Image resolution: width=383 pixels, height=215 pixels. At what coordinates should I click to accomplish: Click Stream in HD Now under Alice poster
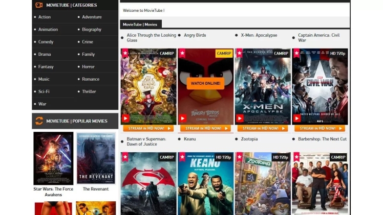coord(148,128)
